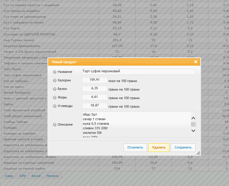Click description scrollbar up arrow
Image resolution: width=229 pixels, height=186 pixels.
[193, 118]
